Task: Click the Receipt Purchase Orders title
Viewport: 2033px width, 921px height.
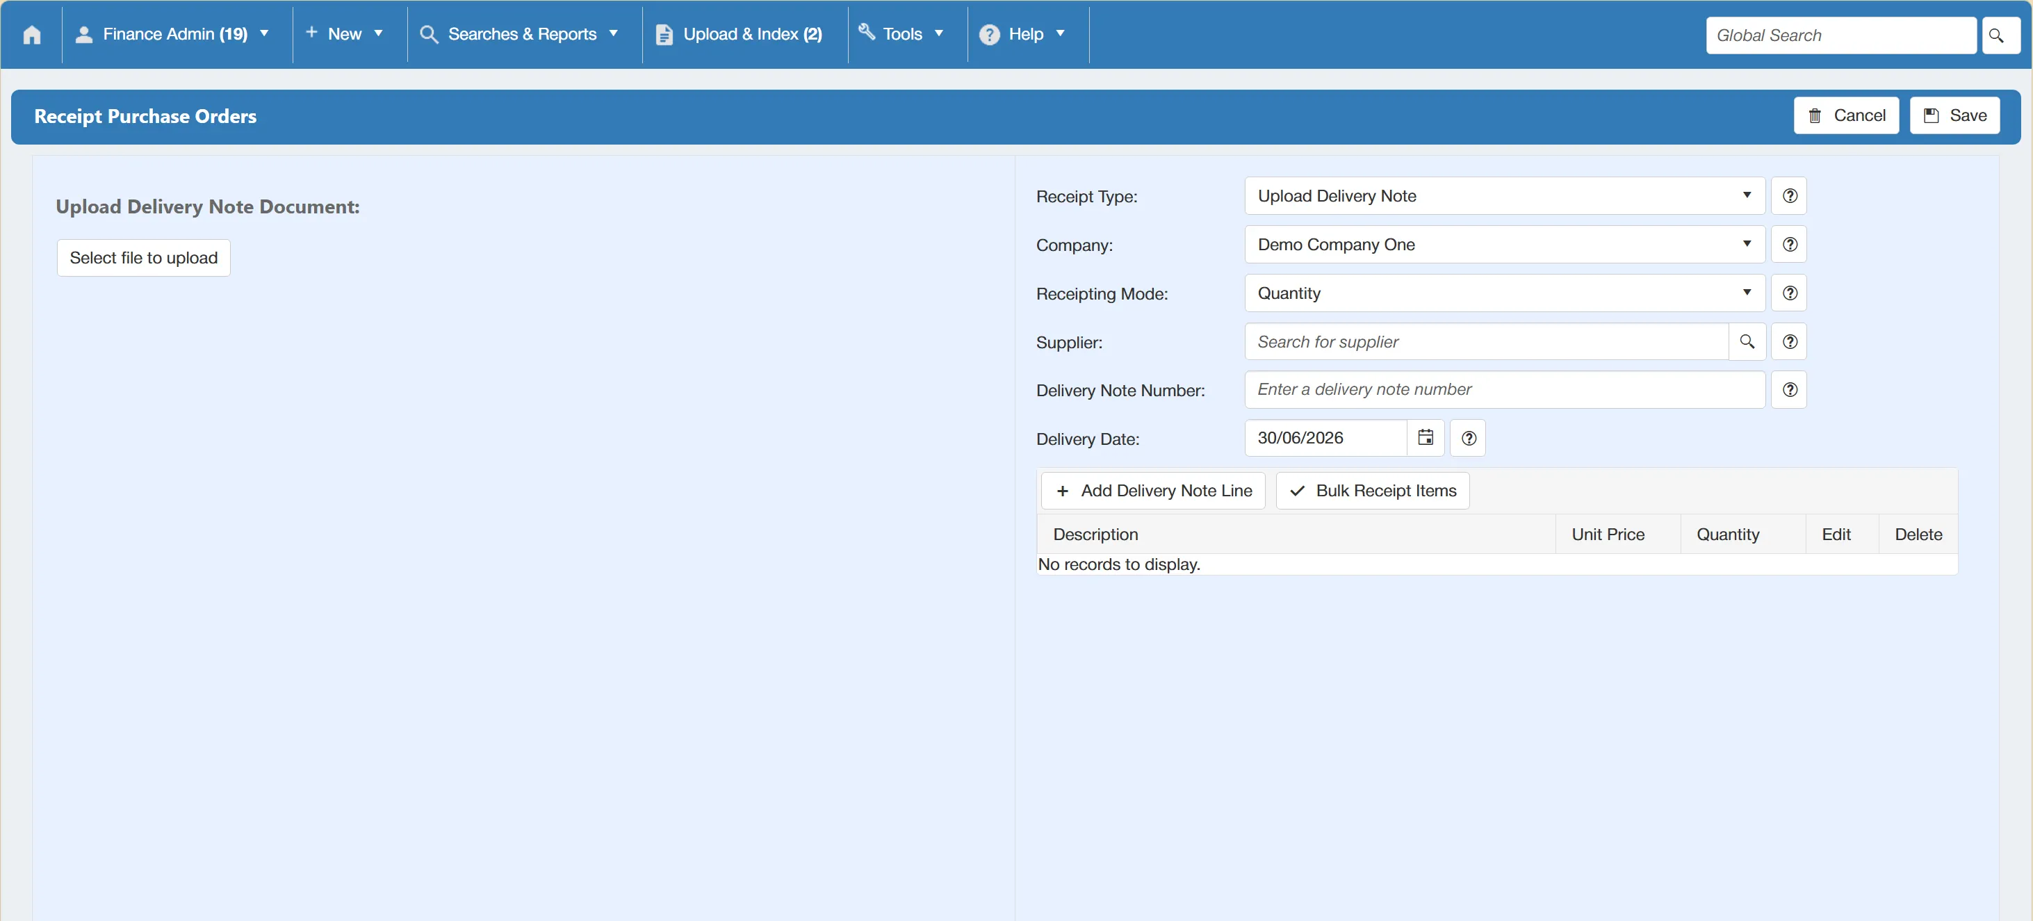Action: [x=145, y=116]
